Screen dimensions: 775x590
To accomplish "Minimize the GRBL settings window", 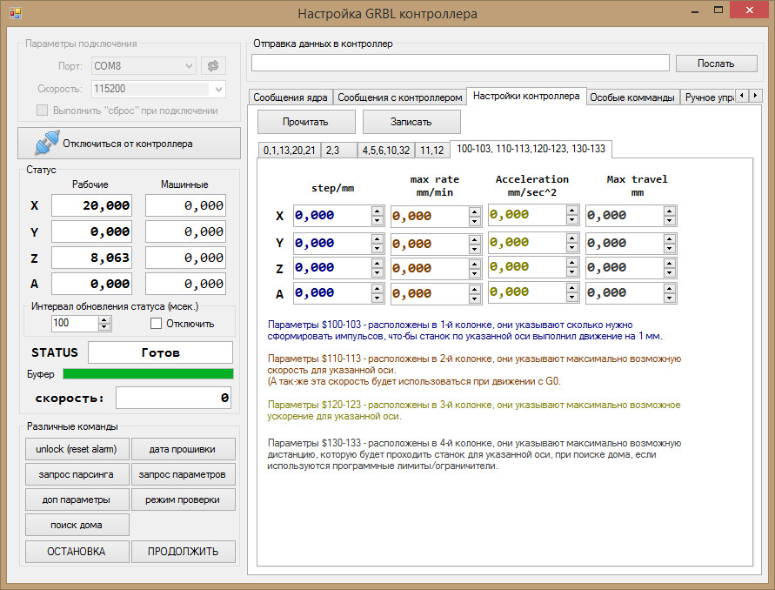I will click(x=695, y=11).
